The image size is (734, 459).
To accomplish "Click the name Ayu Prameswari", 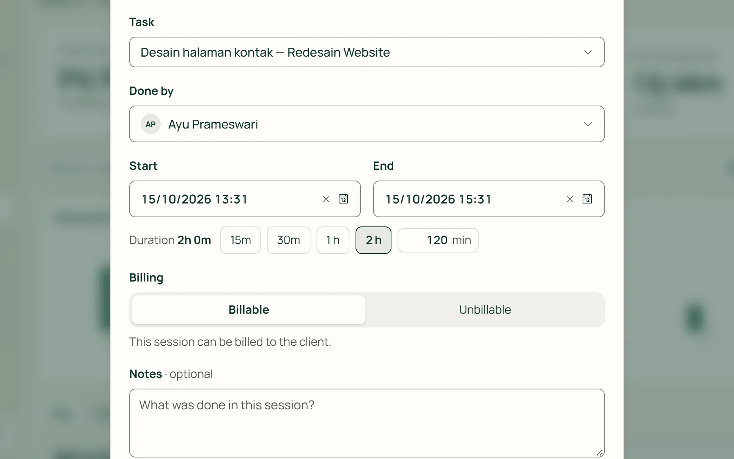I will (x=213, y=124).
